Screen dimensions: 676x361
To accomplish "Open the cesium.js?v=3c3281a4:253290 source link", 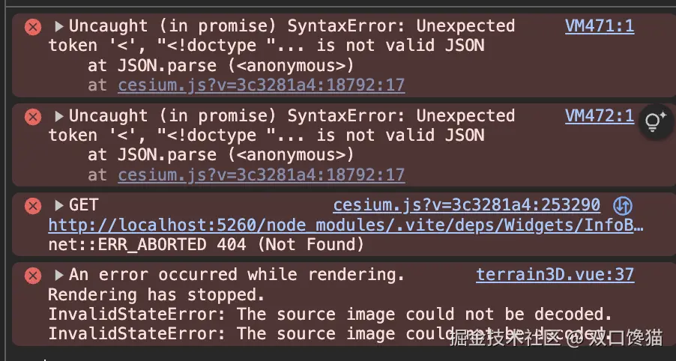I will (x=467, y=205).
